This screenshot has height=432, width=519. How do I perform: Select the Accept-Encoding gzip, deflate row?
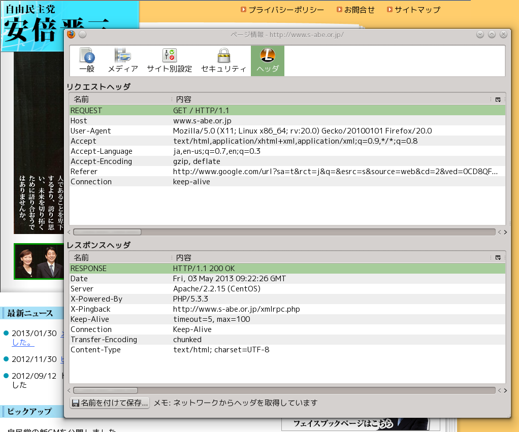pos(287,161)
